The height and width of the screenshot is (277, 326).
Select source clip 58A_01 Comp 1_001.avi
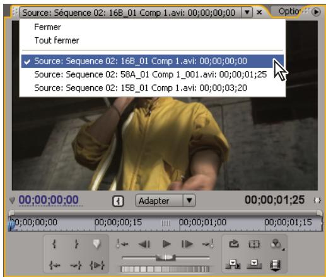153,74
